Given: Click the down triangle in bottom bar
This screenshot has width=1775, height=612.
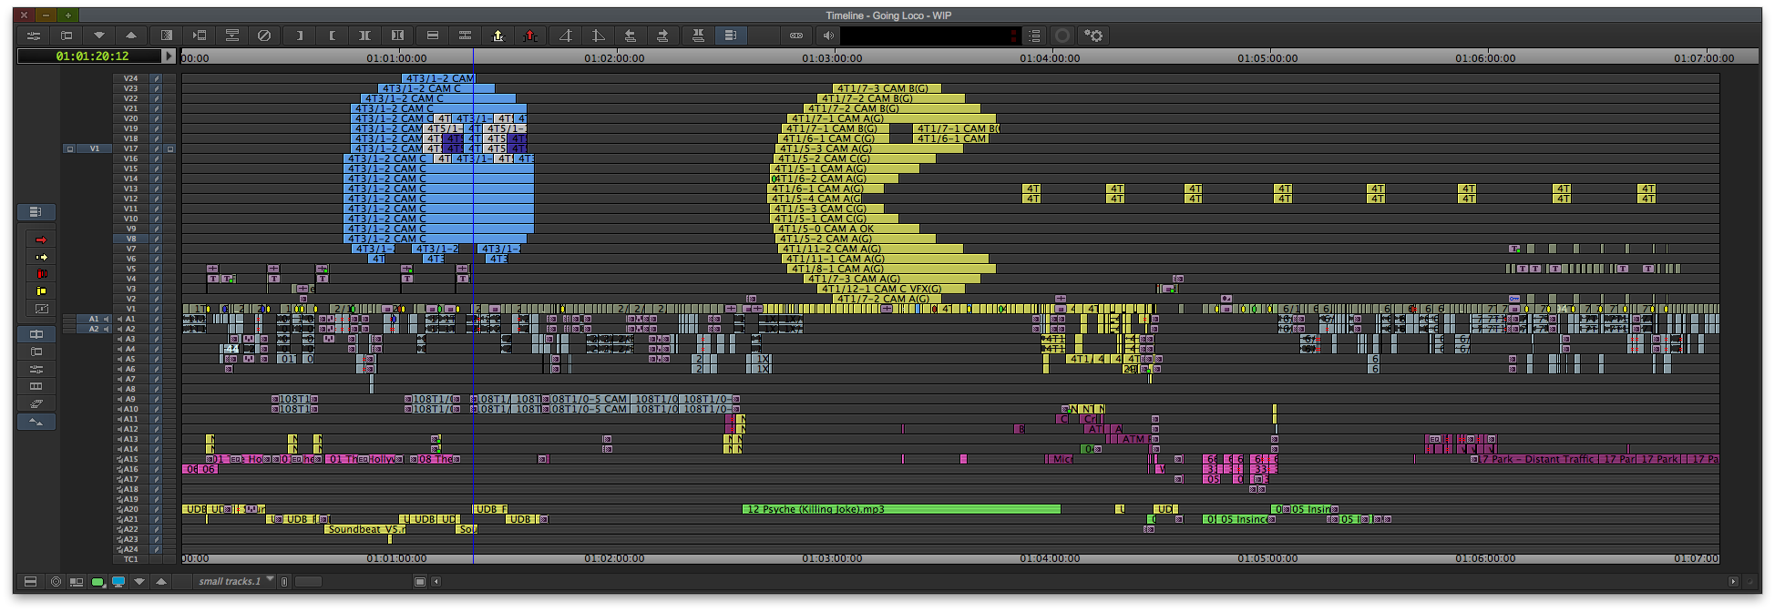Looking at the screenshot, I should click(139, 581).
